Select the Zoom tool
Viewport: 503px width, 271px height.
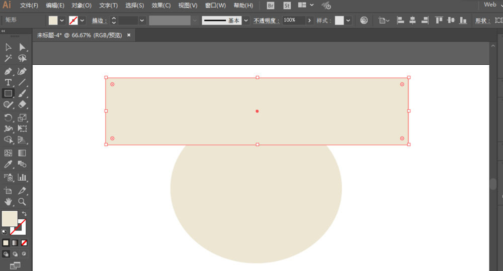[22, 202]
